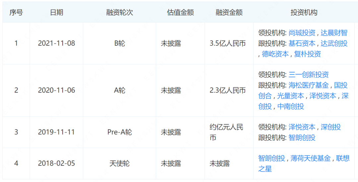Click 未披露 funding amount in 天使轮 row

tap(219, 163)
